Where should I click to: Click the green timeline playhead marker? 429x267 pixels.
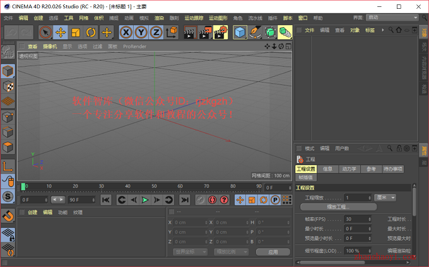click(x=23, y=186)
